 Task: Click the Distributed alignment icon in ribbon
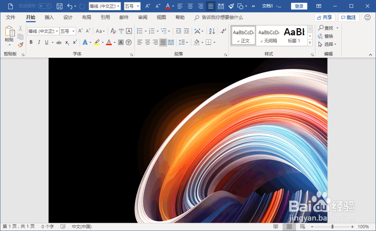(x=171, y=43)
